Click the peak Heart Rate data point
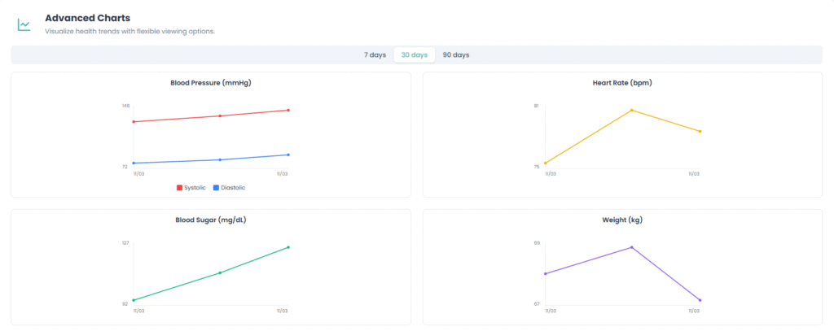This screenshot has height=331, width=834. [631, 111]
